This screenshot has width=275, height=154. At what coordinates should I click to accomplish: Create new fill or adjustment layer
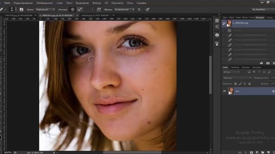[257, 152]
